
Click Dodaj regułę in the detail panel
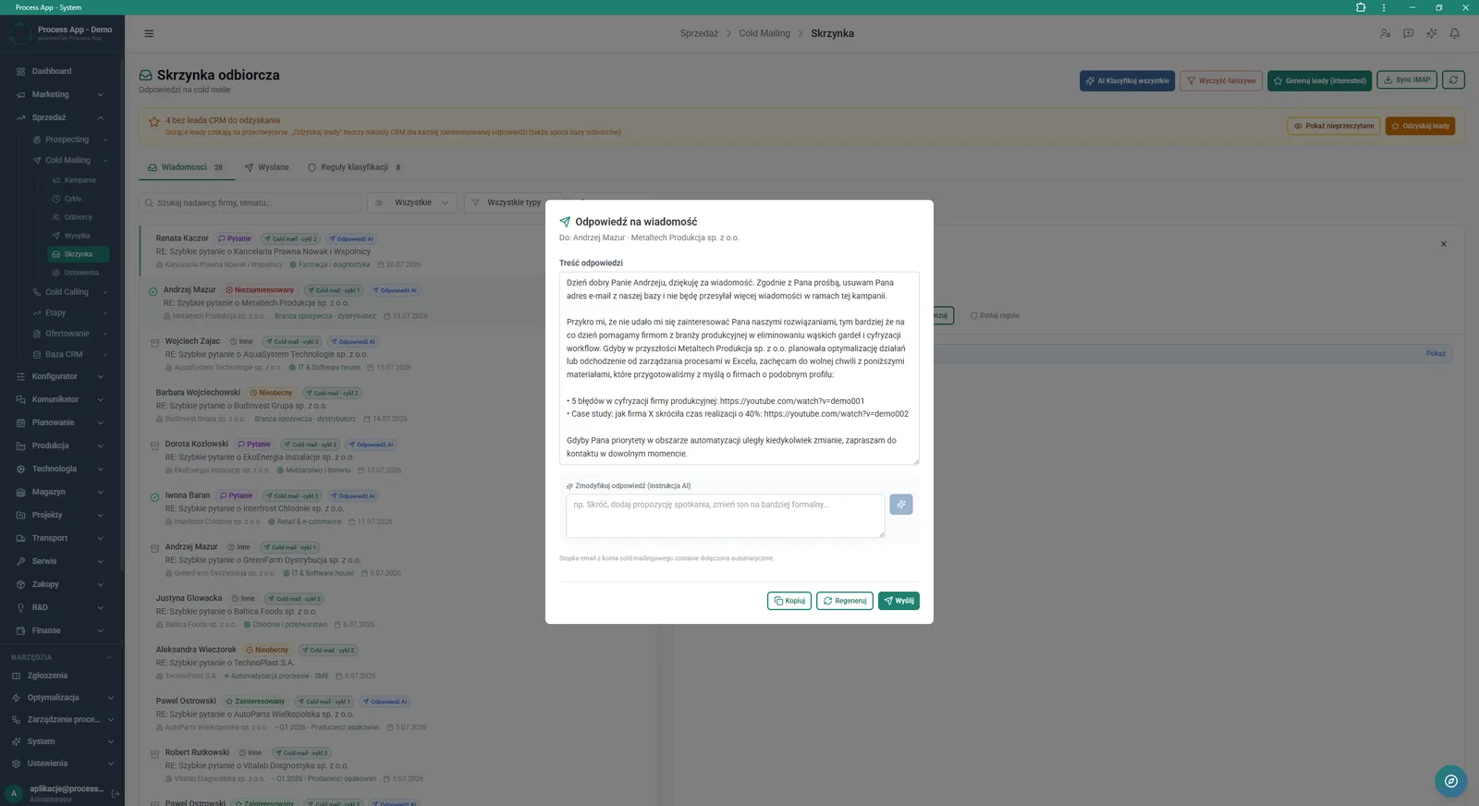tap(996, 315)
